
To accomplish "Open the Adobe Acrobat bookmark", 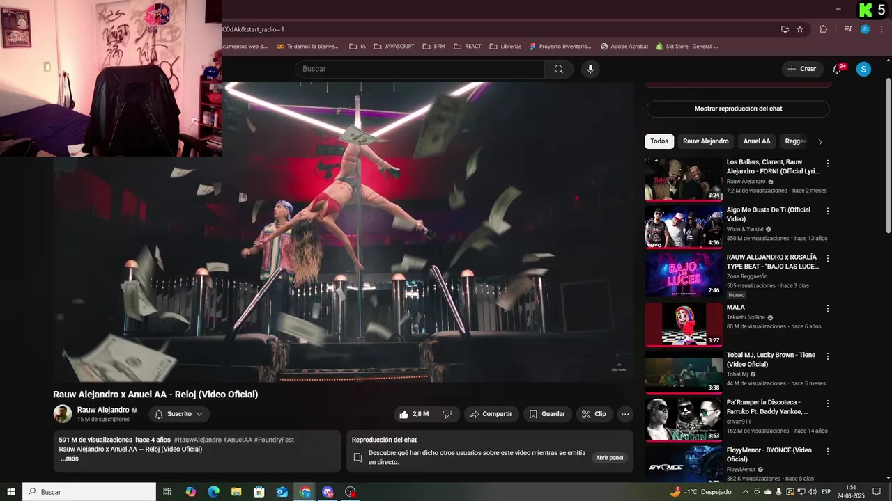I will (624, 47).
